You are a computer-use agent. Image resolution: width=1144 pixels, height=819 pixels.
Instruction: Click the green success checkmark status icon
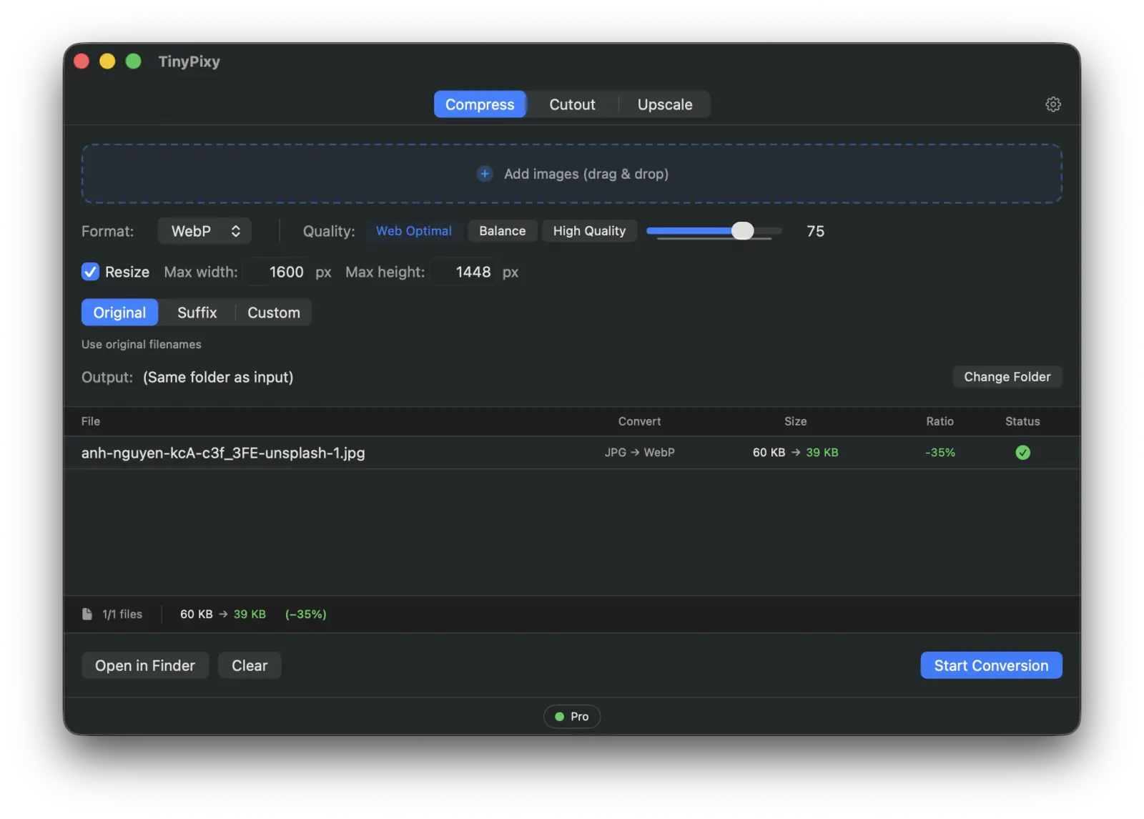click(x=1022, y=452)
